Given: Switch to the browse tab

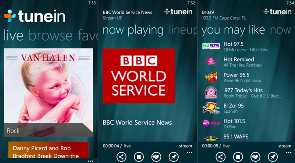Looking at the screenshot, I should pos(50,35).
